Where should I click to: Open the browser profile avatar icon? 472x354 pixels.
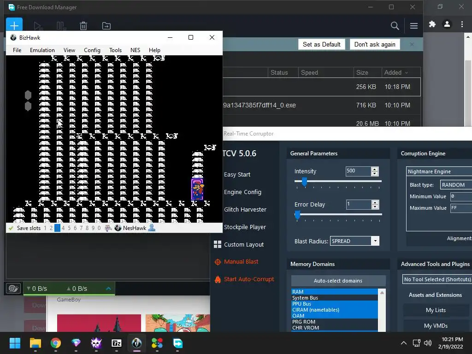(x=447, y=24)
